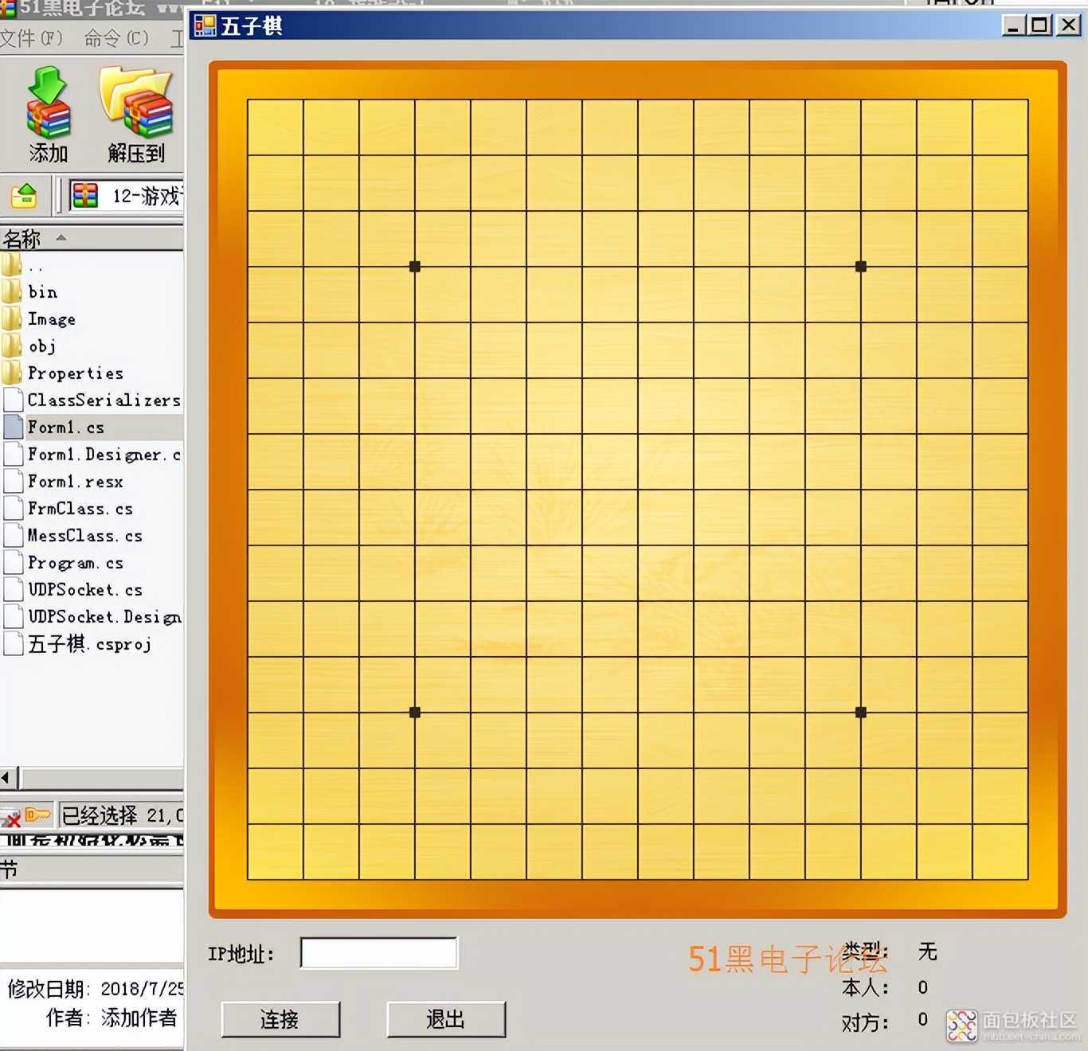Click the 五子棋 window title icon
Viewport: 1088px width, 1051px height.
tap(205, 26)
